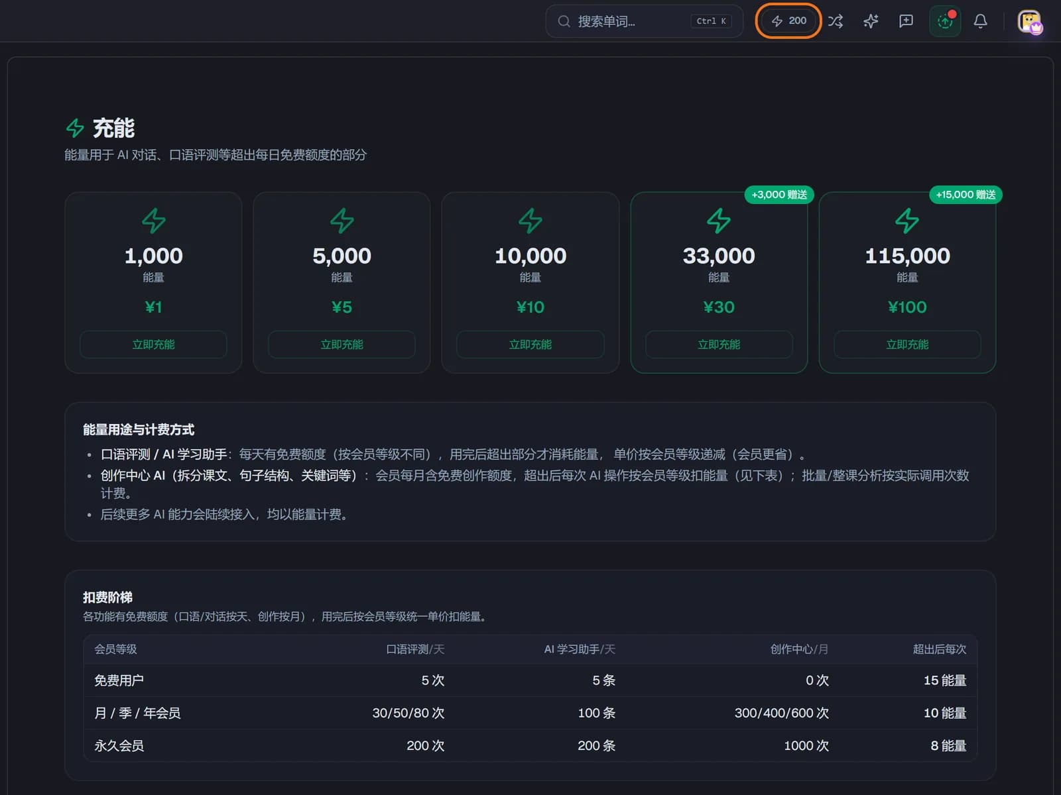
Task: Click 立即充能 on the 115,000 energy card
Action: pos(907,344)
